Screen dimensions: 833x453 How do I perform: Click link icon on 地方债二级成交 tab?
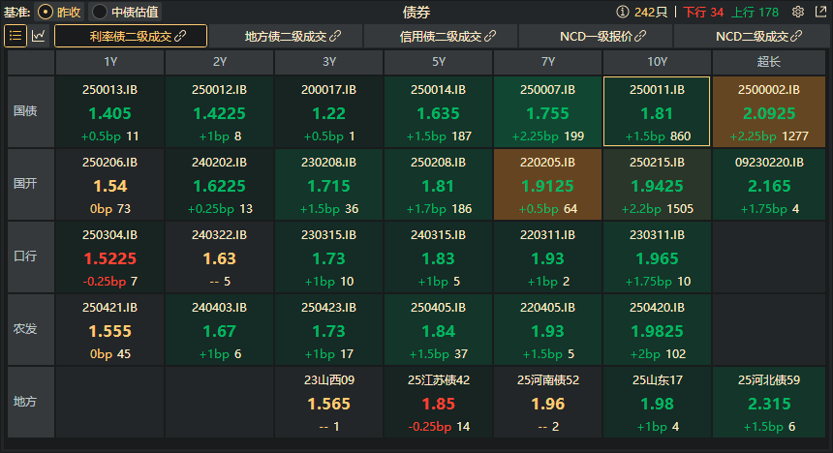[x=335, y=36]
